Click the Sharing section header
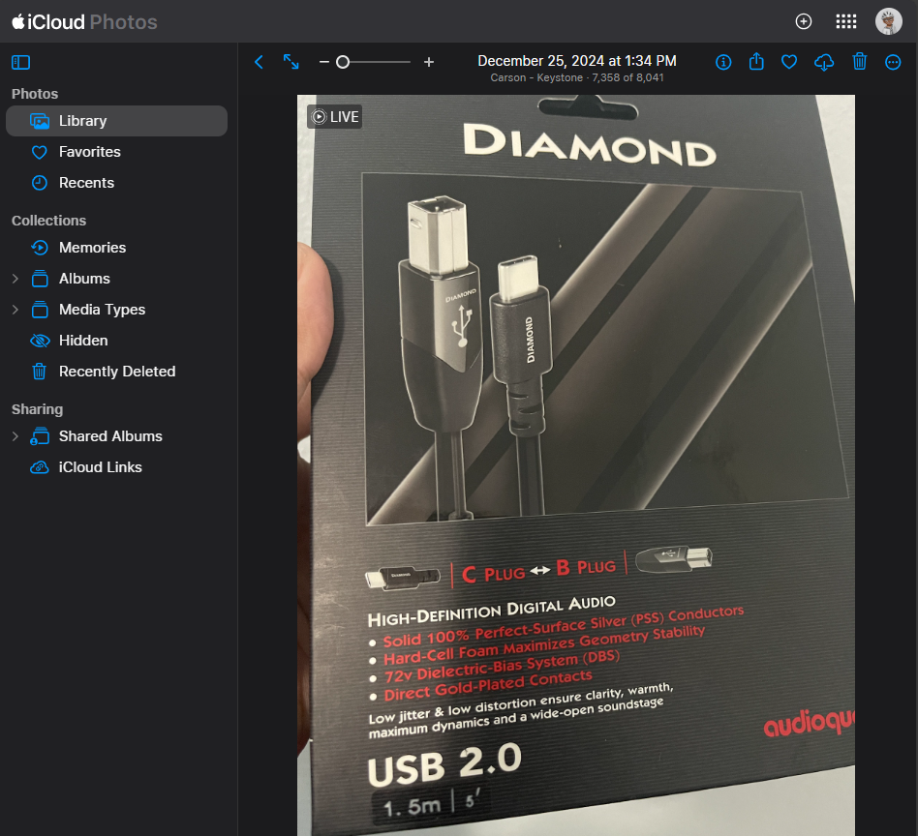The height and width of the screenshot is (836, 918). point(37,409)
